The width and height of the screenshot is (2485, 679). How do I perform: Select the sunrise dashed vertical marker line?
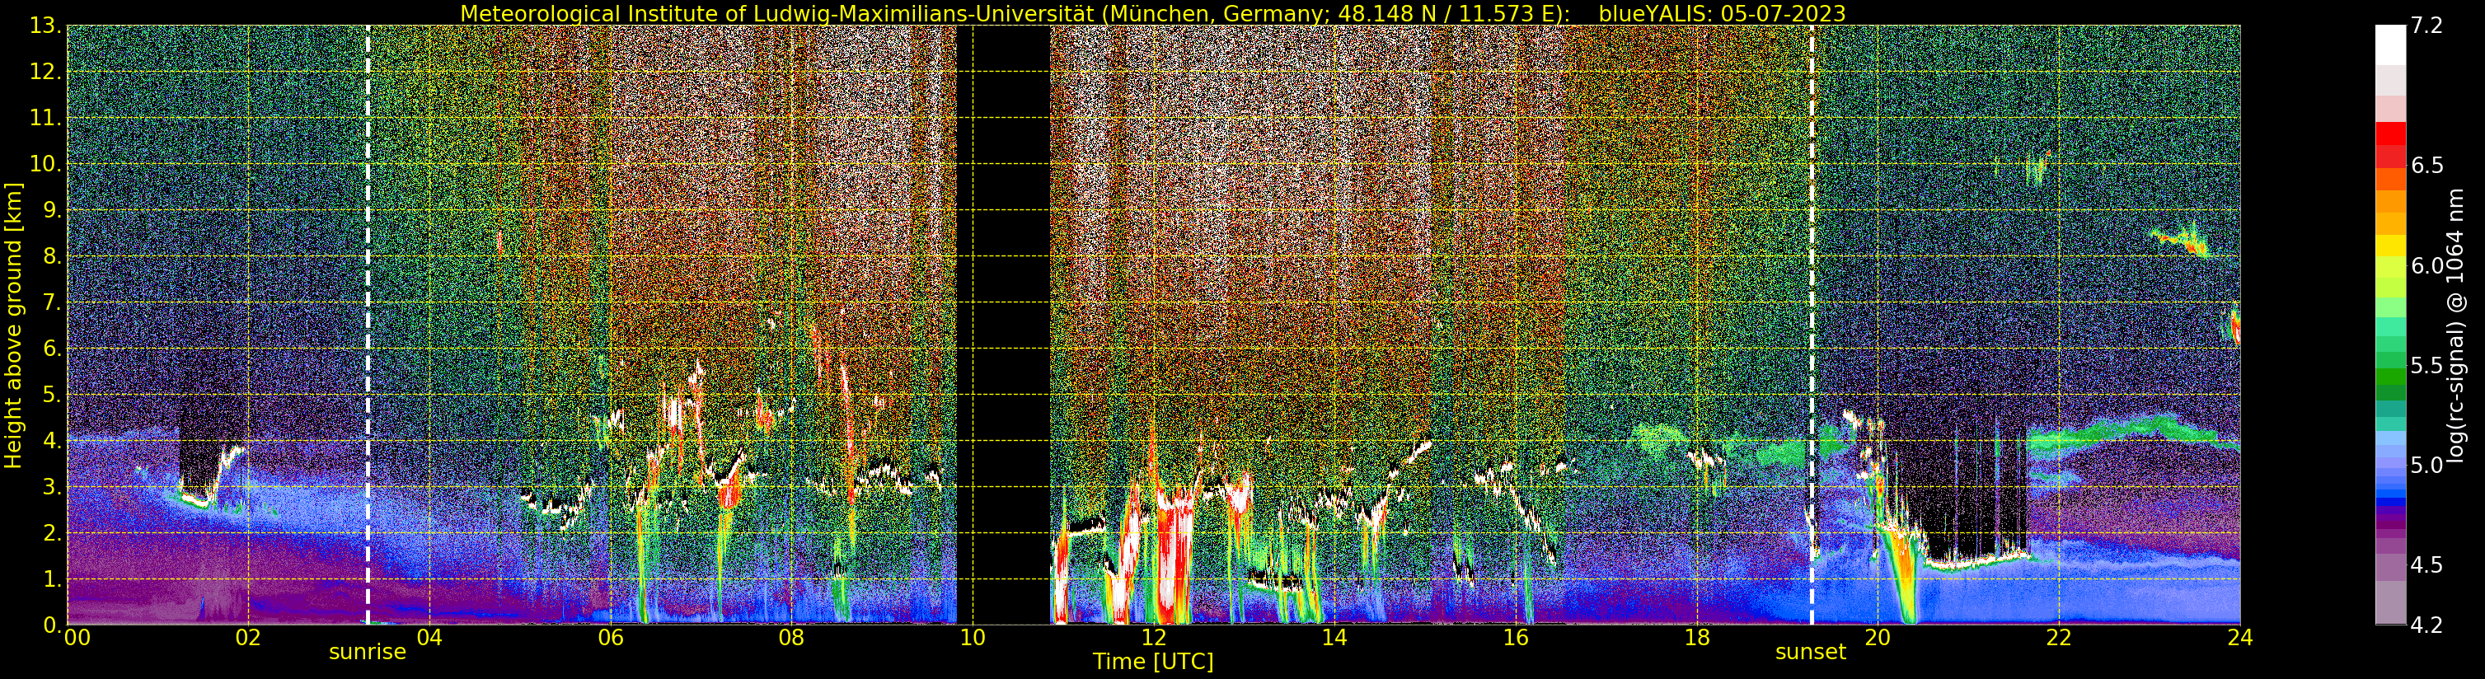pyautogui.click(x=368, y=325)
